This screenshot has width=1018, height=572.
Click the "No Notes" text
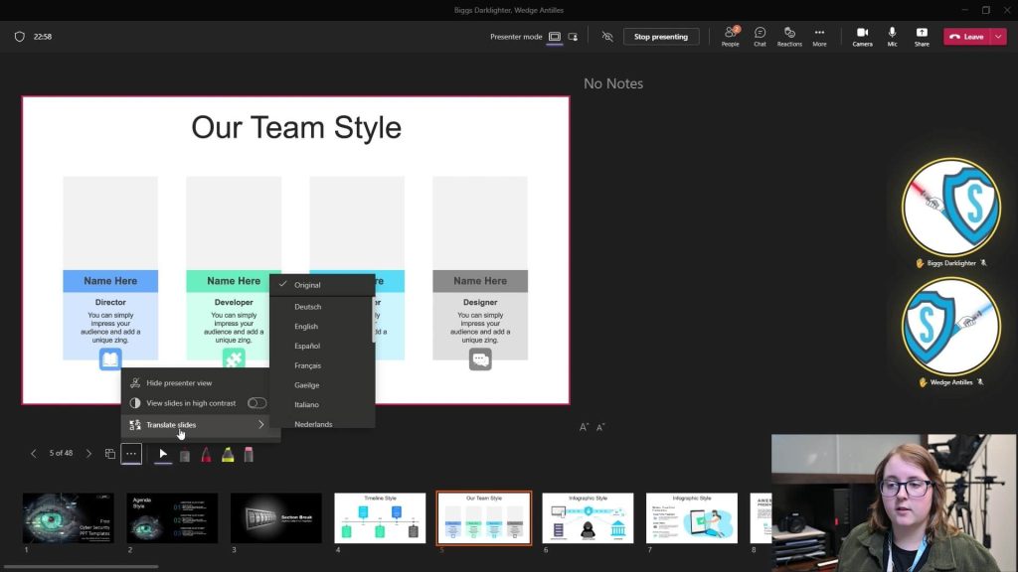(x=613, y=83)
